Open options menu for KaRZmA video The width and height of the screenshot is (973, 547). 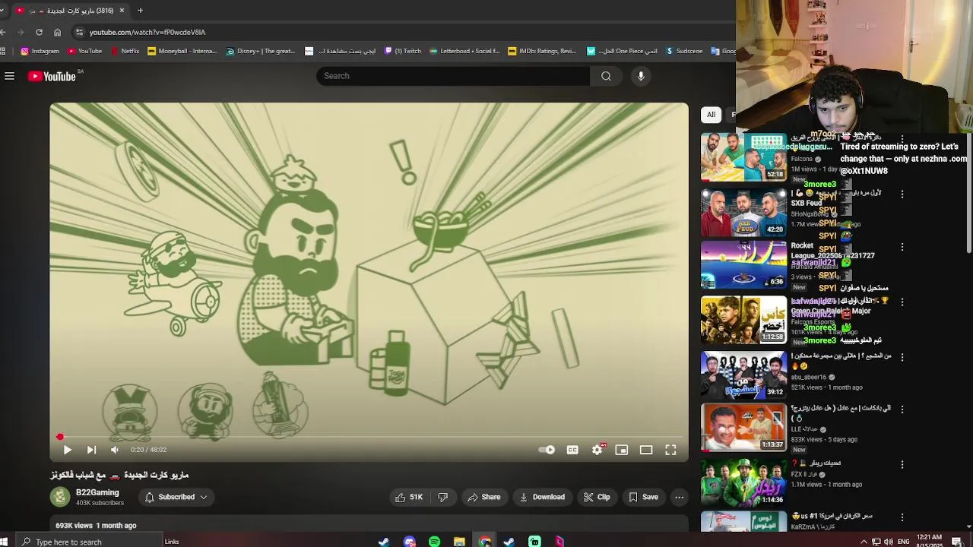[x=902, y=517]
